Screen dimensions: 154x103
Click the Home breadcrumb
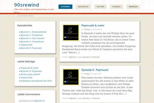pos(31,16)
